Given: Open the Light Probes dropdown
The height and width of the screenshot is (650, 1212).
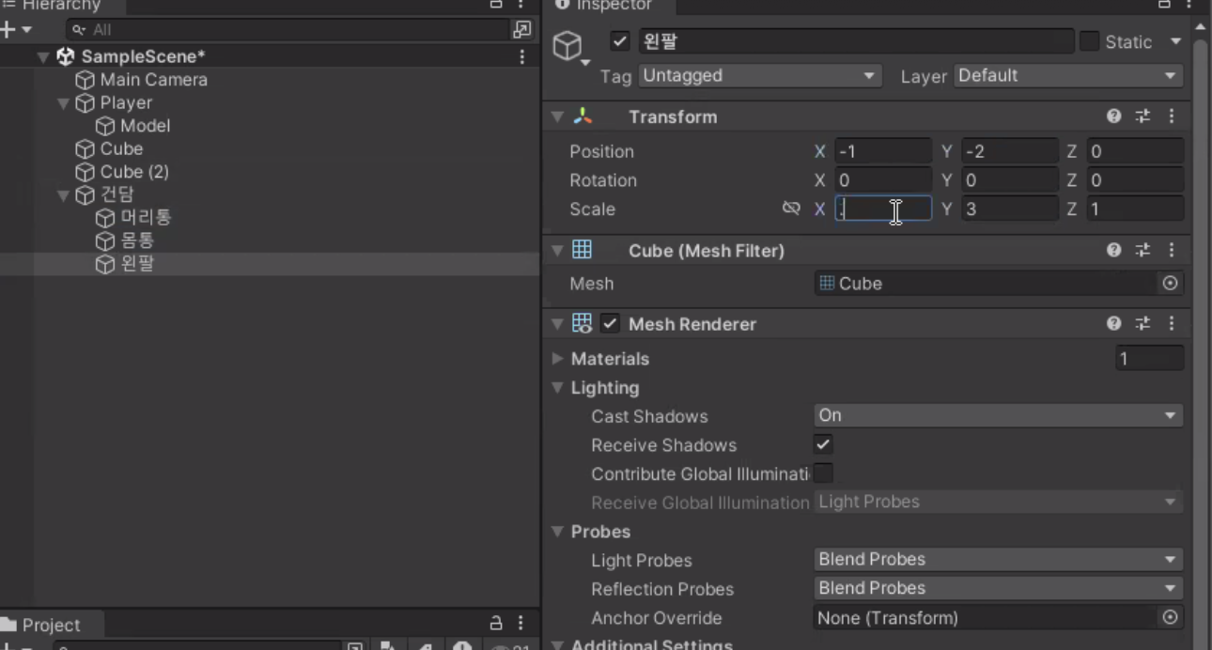Looking at the screenshot, I should coord(999,560).
